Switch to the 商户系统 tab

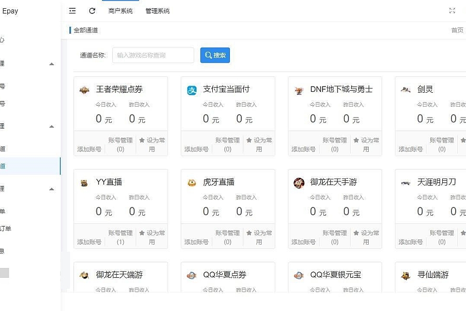point(120,11)
